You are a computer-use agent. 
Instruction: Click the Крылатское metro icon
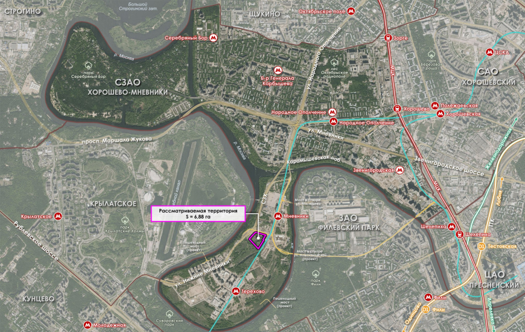pos(59,216)
